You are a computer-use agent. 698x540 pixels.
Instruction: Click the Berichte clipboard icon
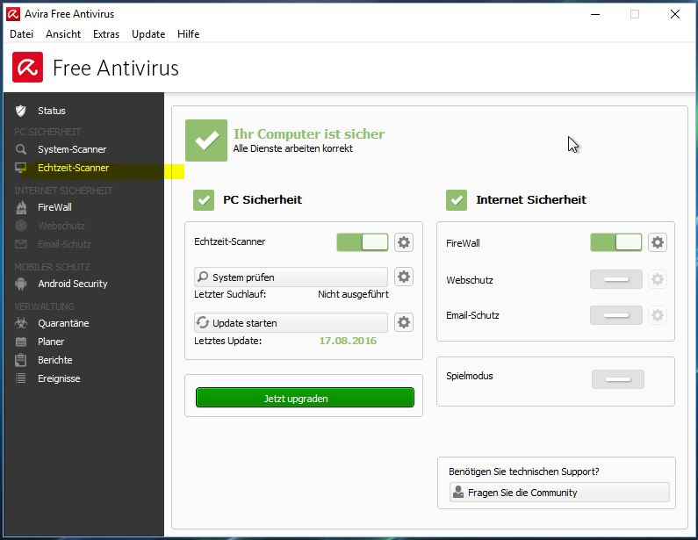pyautogui.click(x=21, y=360)
